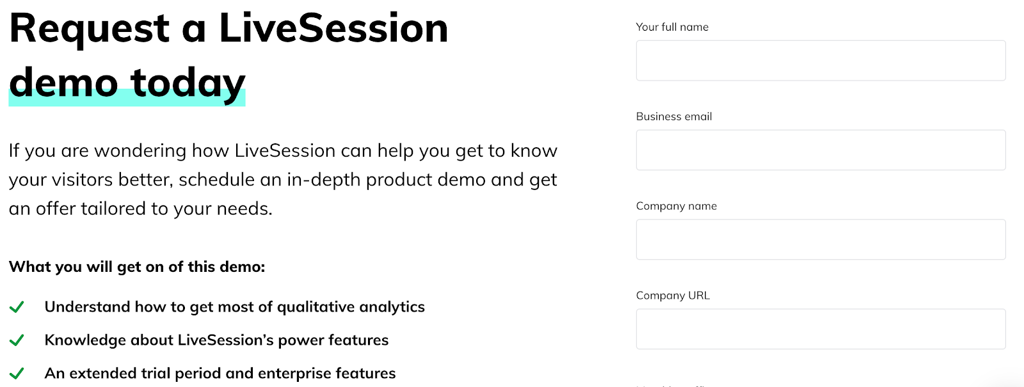Viewport: 1024px width, 387px height.
Task: Click the highlighted 'demo today' heading text
Action: 125,81
